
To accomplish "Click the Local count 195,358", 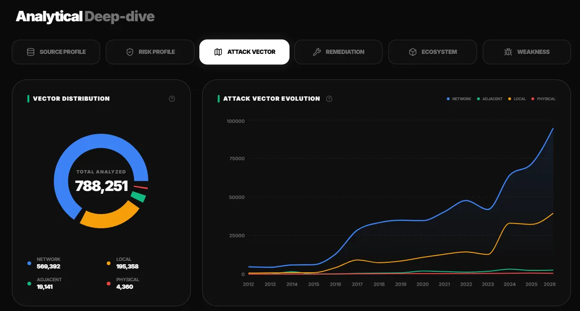I will pyautogui.click(x=128, y=267).
